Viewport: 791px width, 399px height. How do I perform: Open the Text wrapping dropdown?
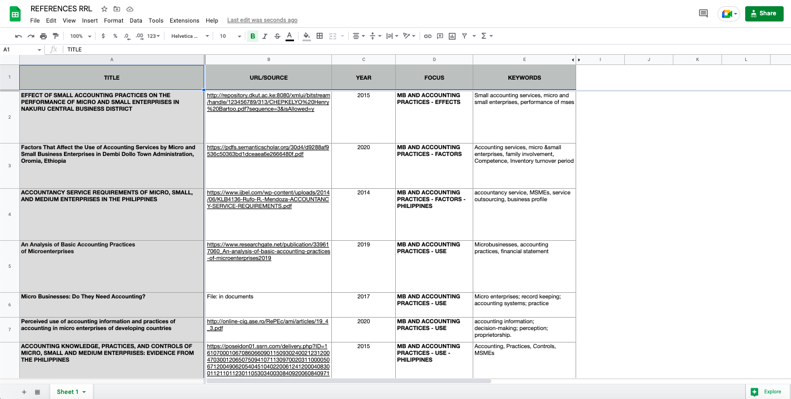pyautogui.click(x=392, y=36)
